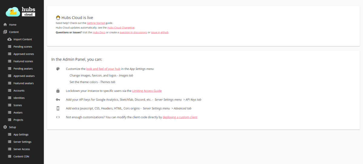363x164 pixels.
Task: Click list icon beside Approved avatars
Action: pyautogui.click(x=9, y=76)
